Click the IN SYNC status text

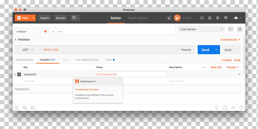187,18
